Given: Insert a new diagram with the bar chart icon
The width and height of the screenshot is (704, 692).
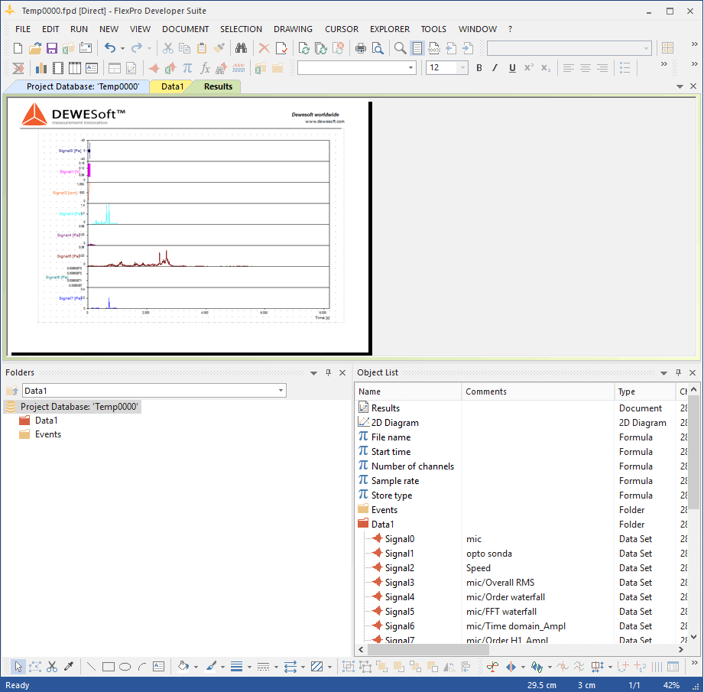Looking at the screenshot, I should tap(41, 68).
